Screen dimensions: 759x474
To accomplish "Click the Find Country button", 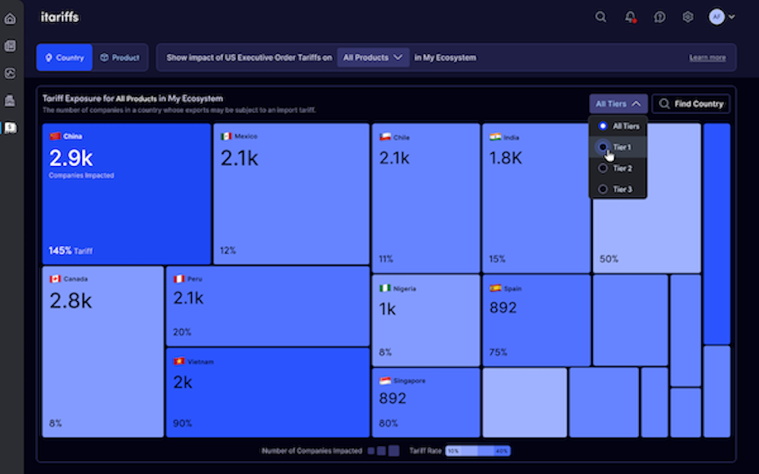I will click(x=691, y=104).
